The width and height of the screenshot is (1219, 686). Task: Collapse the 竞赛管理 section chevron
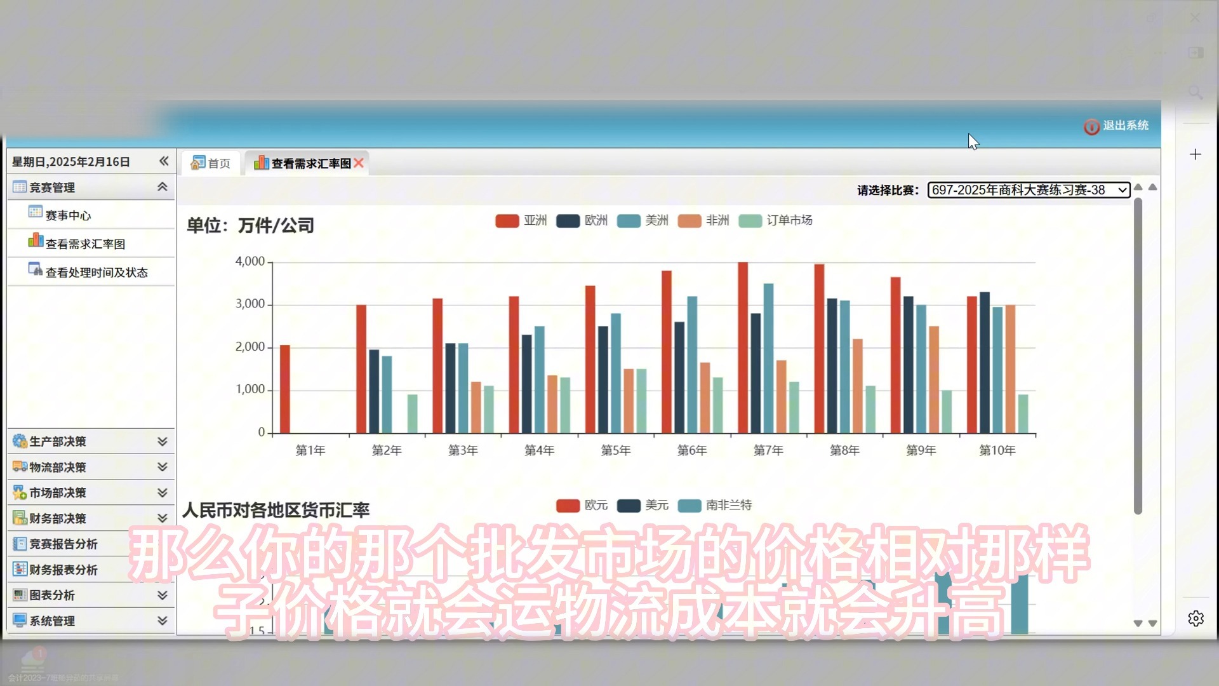pos(163,187)
